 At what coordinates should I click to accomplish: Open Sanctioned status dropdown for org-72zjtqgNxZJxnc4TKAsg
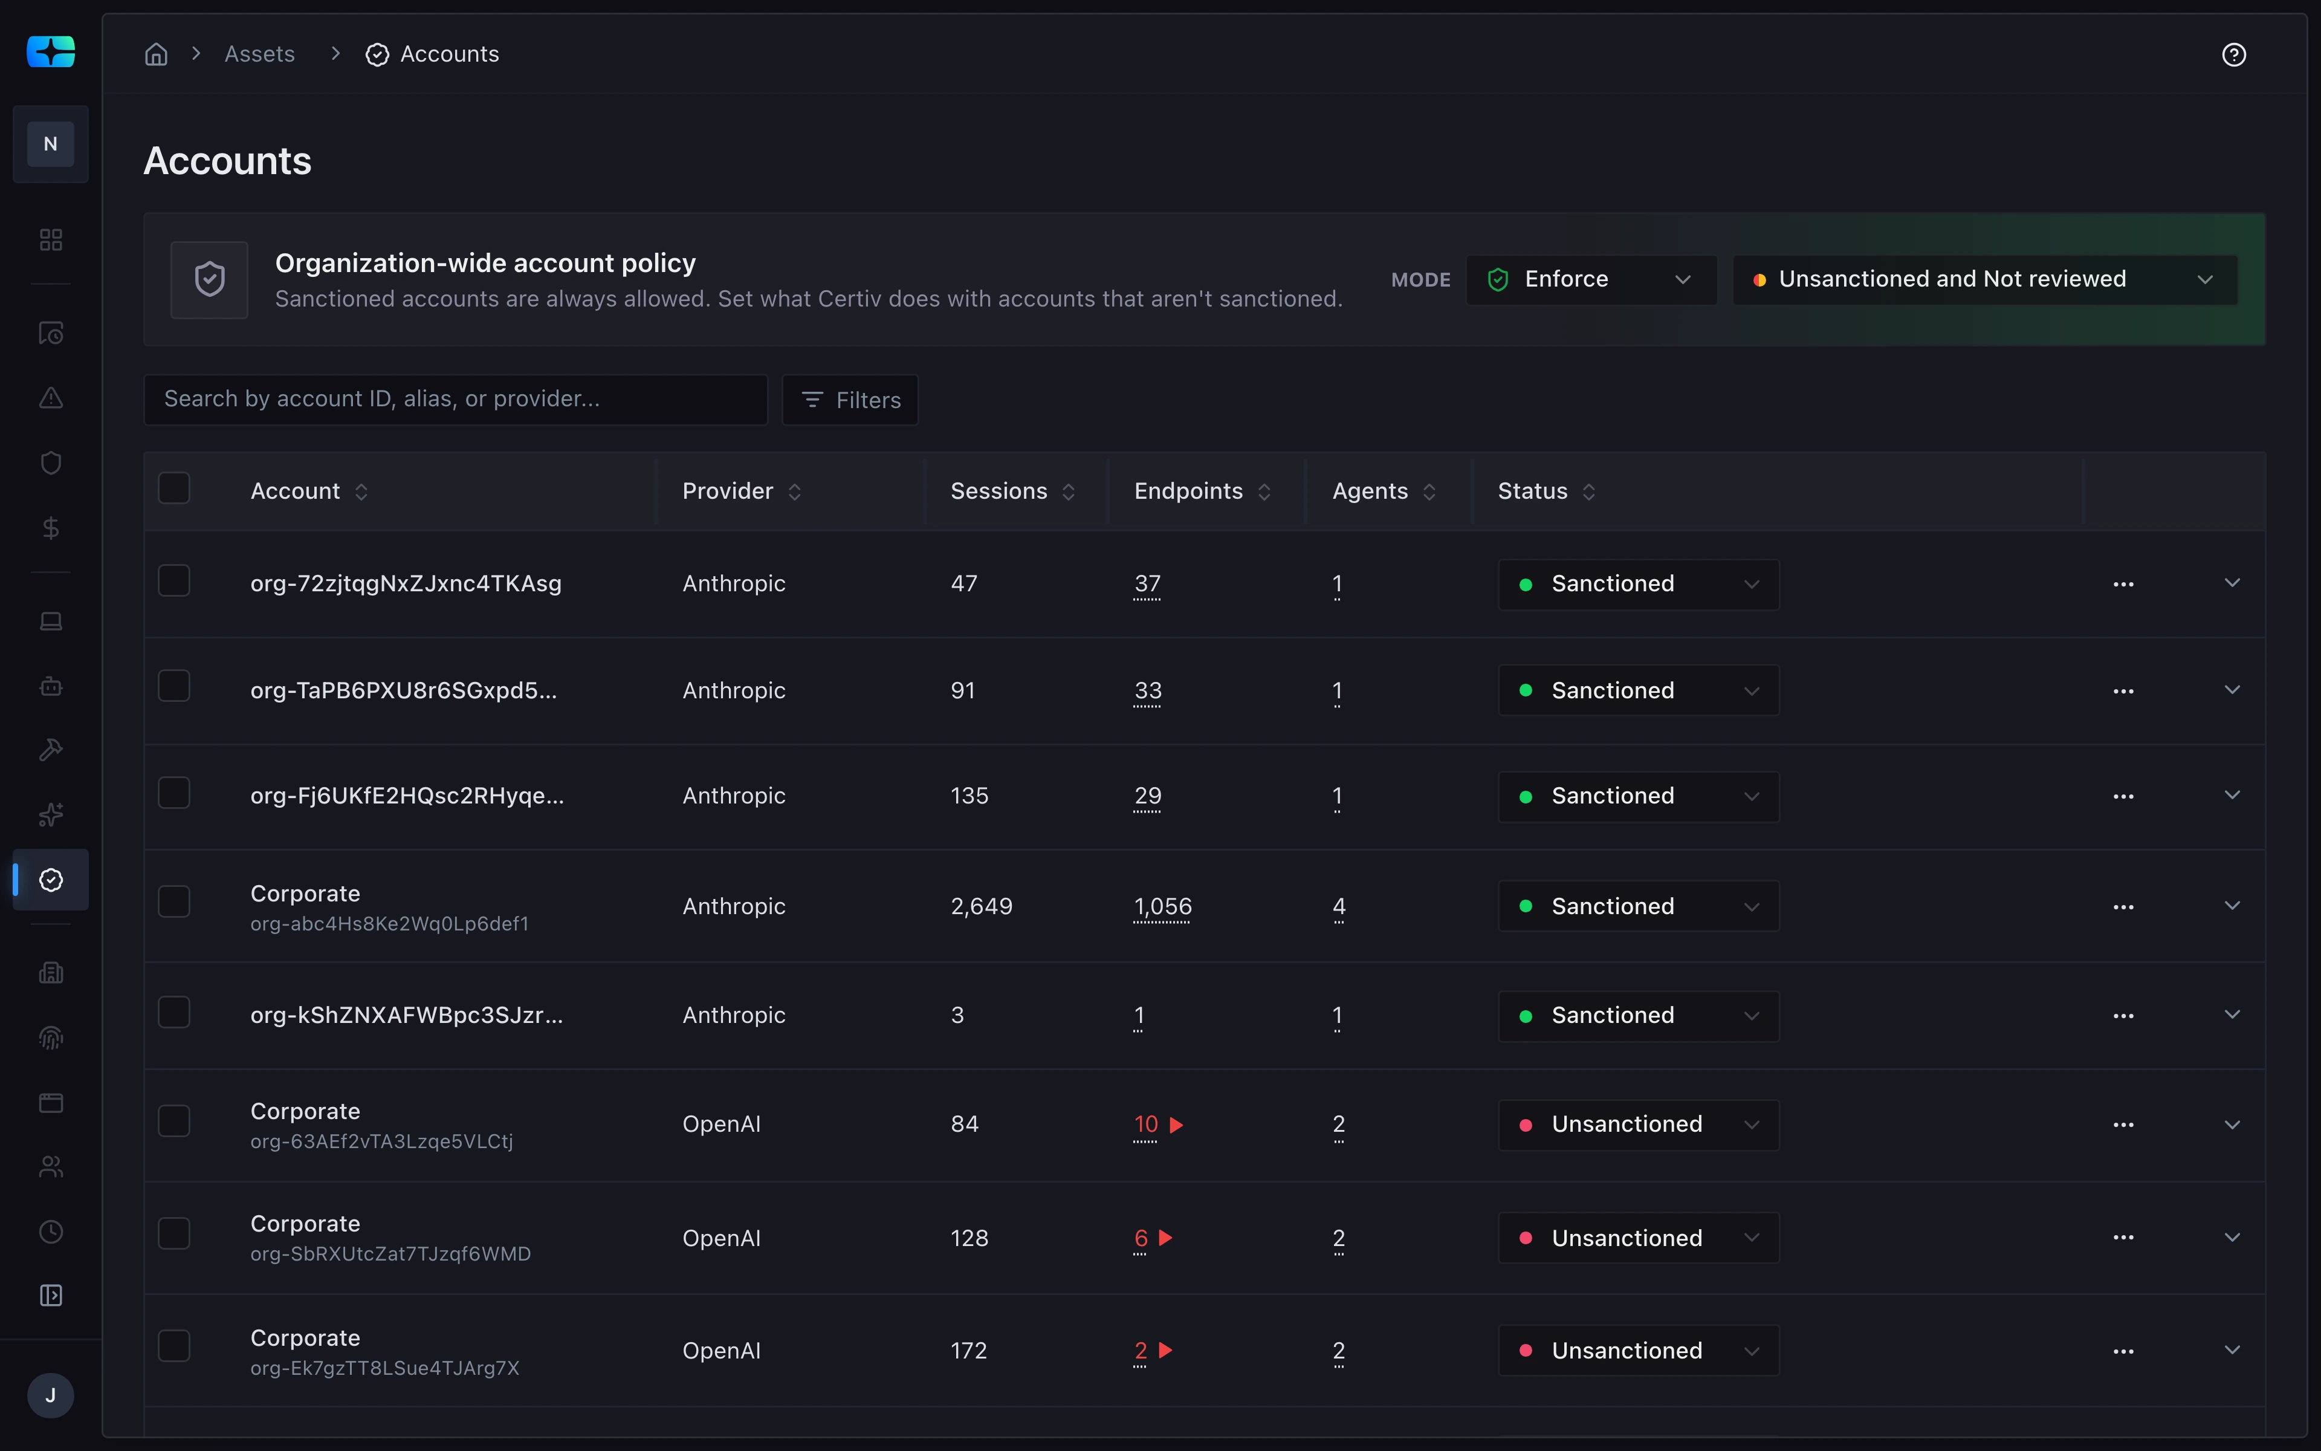click(x=1638, y=585)
